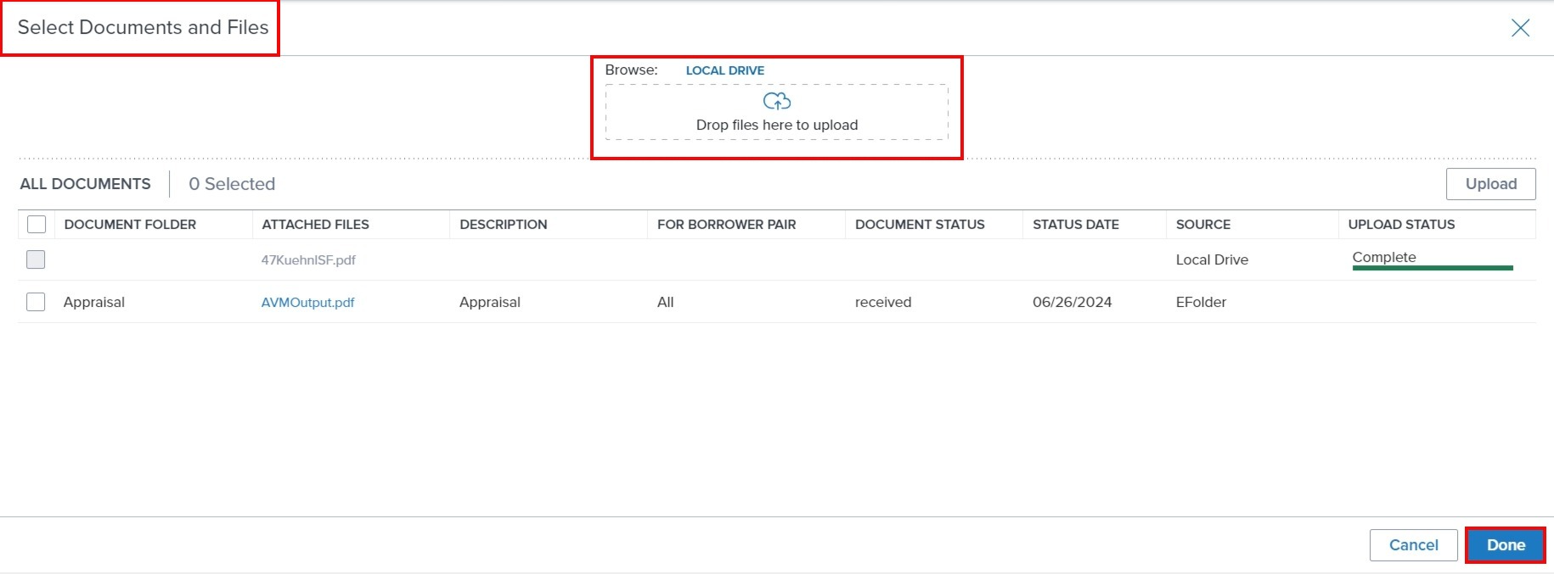Click the Cancel button
Screen dimensions: 1554x574
1413,545
